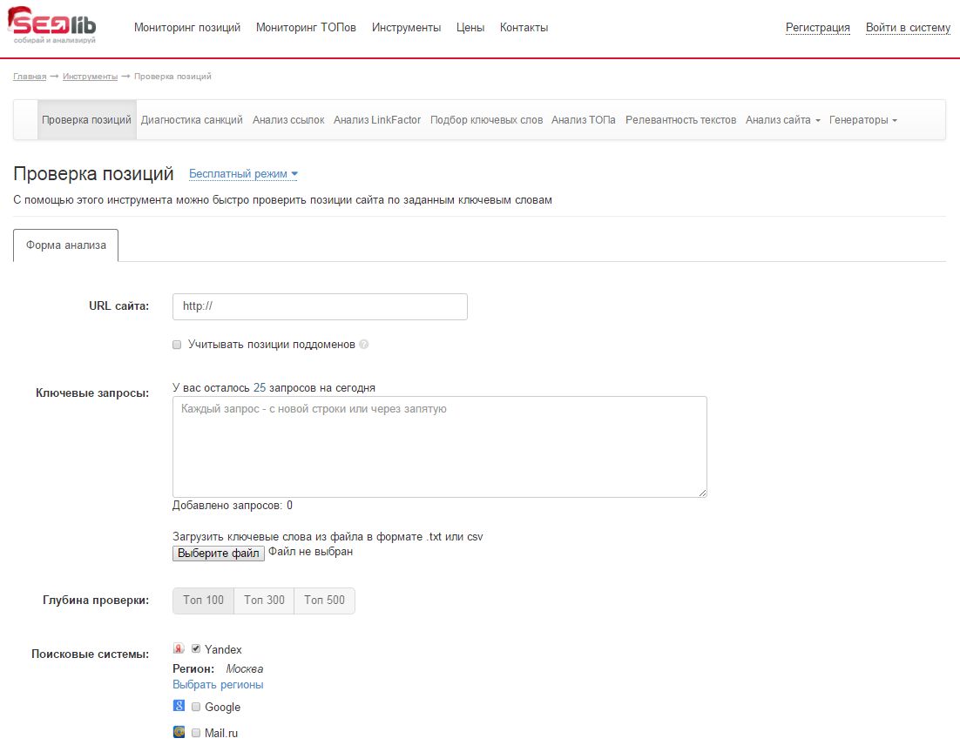Check the Google checkbox

196,707
